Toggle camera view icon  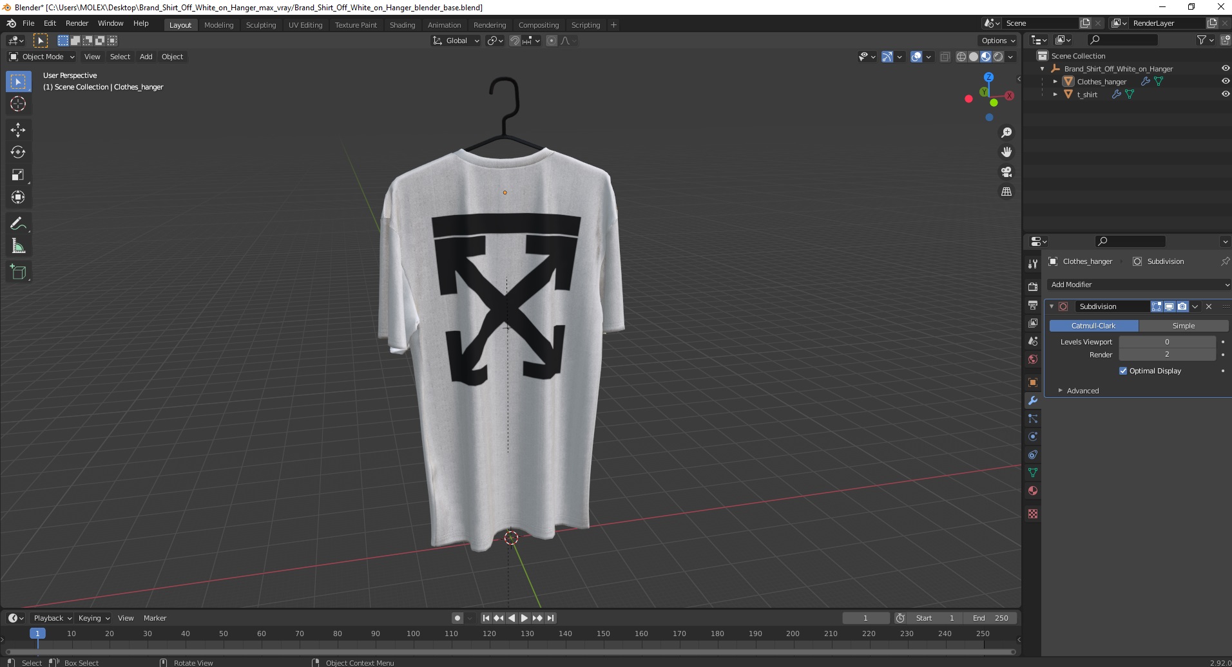point(1006,172)
